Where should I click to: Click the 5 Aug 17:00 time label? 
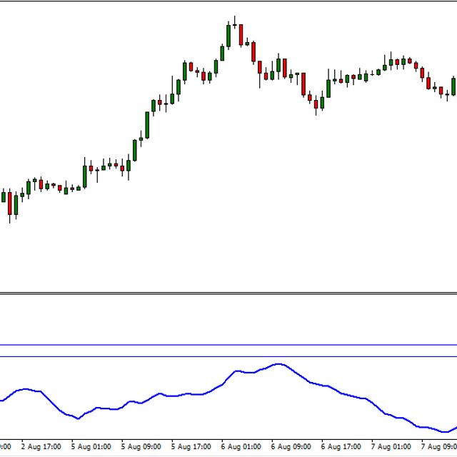[191, 448]
